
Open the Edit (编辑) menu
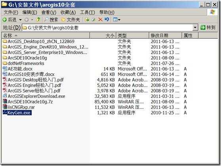(30, 12)
